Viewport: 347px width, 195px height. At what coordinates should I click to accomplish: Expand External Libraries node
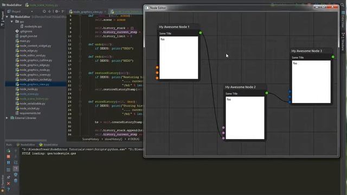[7, 118]
